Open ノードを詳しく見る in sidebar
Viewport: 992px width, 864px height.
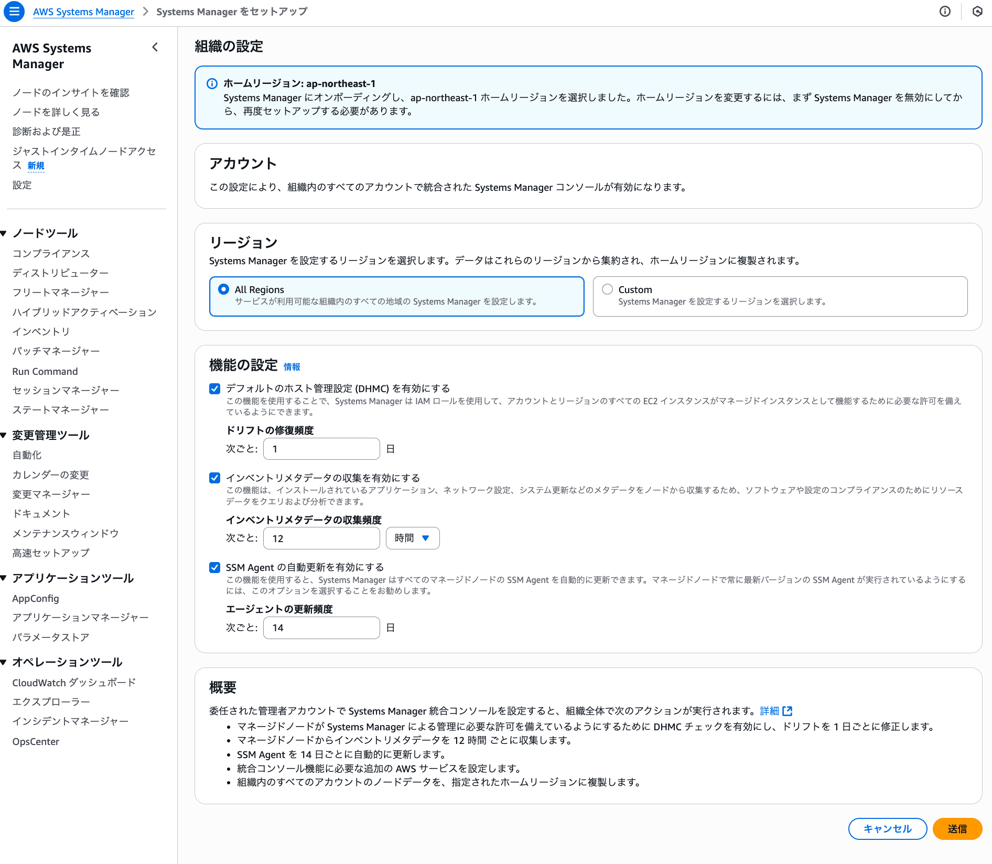coord(56,112)
